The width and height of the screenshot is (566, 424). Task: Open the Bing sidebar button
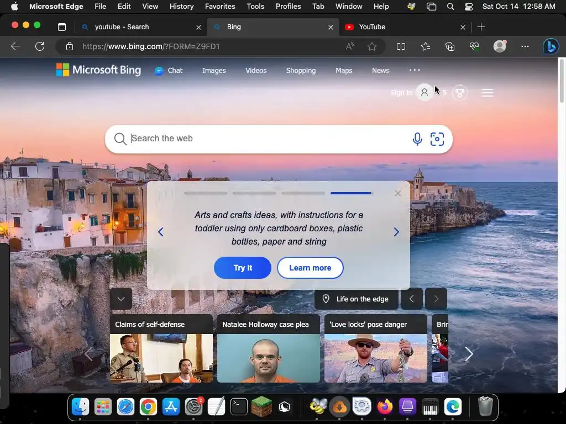pyautogui.click(x=551, y=46)
